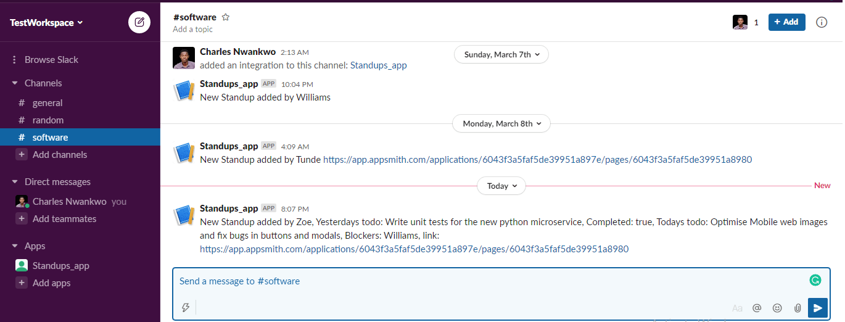
Task: Open channel details info icon
Action: coord(821,22)
